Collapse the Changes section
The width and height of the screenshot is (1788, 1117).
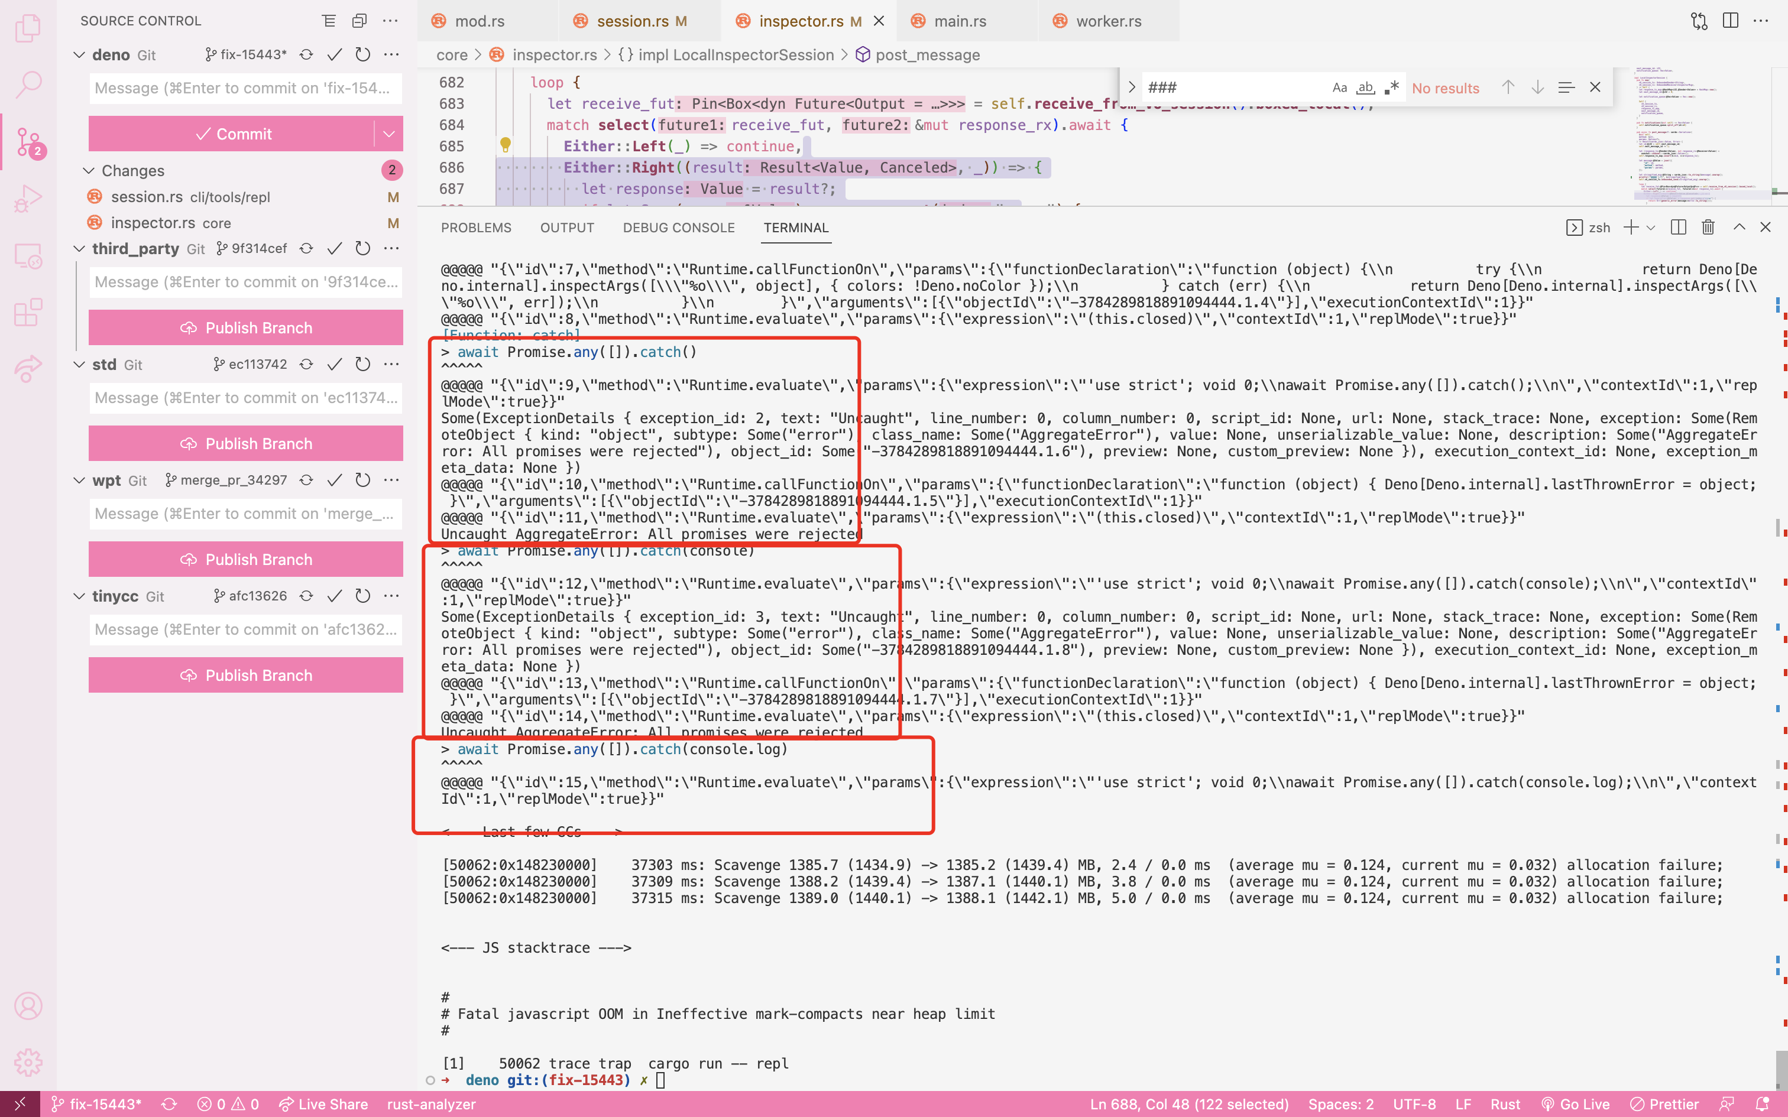88,171
